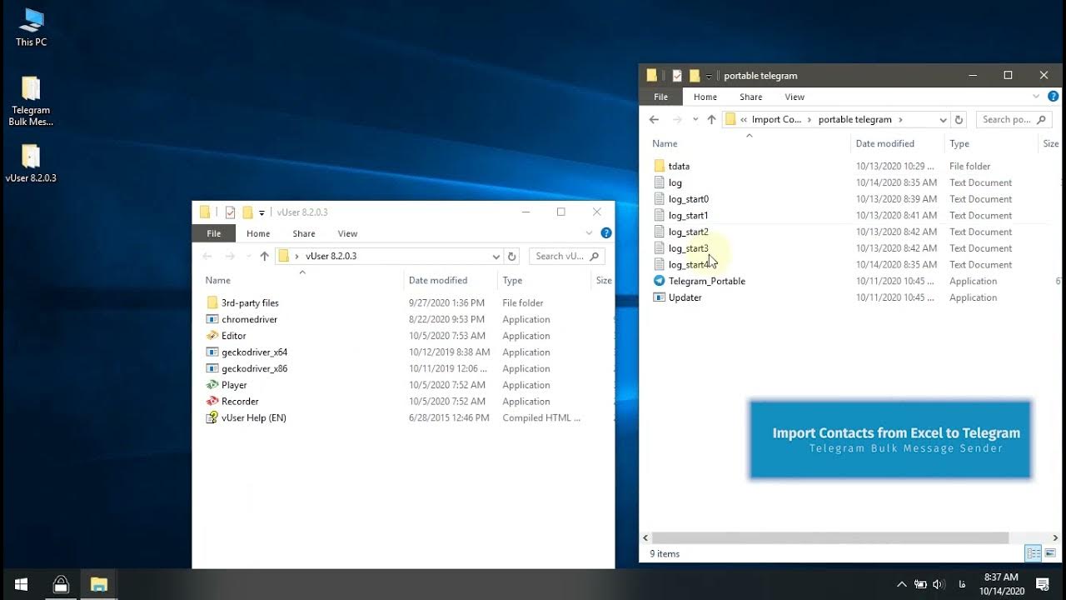The height and width of the screenshot is (600, 1066).
Task: Select geckodriver_x64 application file
Action: pos(254,352)
